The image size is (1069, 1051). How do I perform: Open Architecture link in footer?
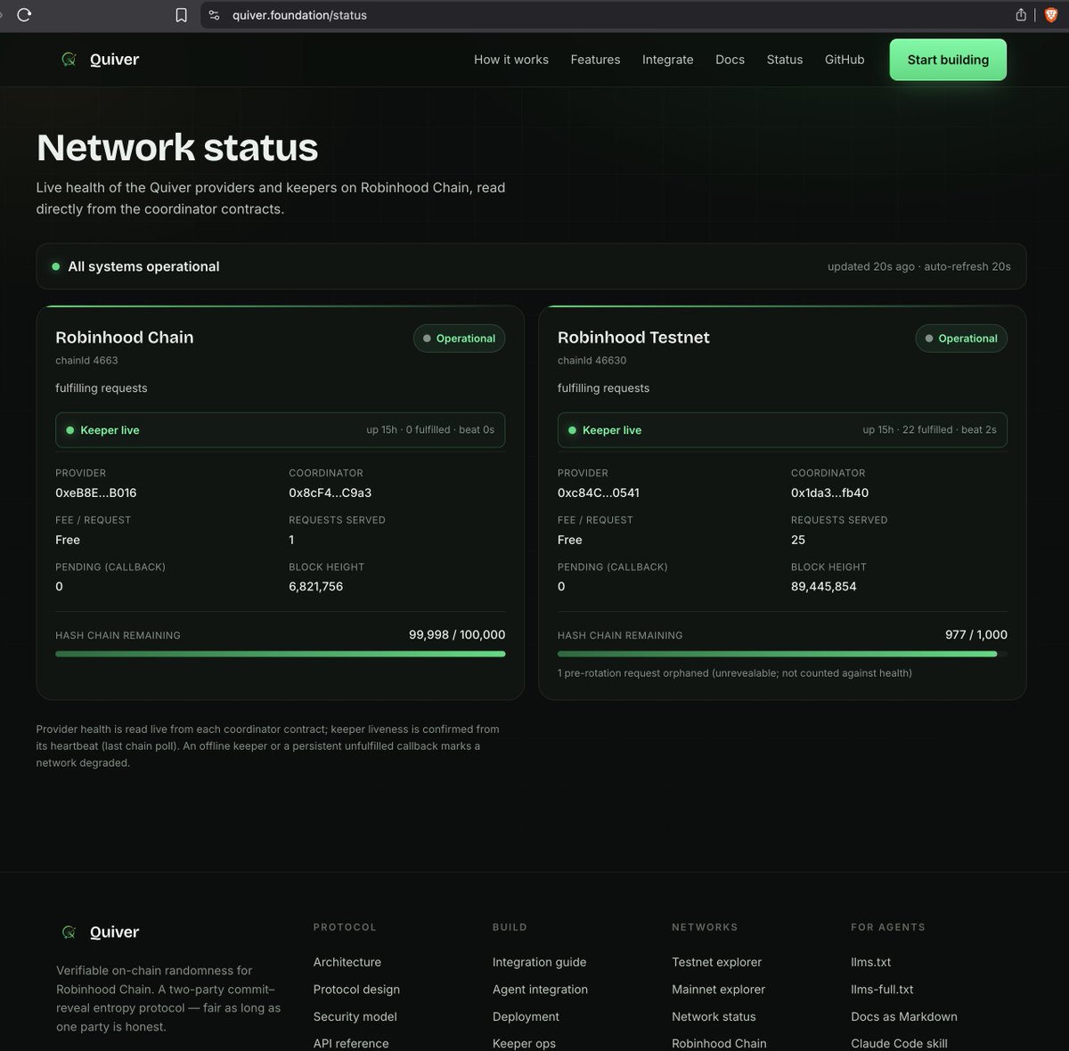tap(347, 962)
